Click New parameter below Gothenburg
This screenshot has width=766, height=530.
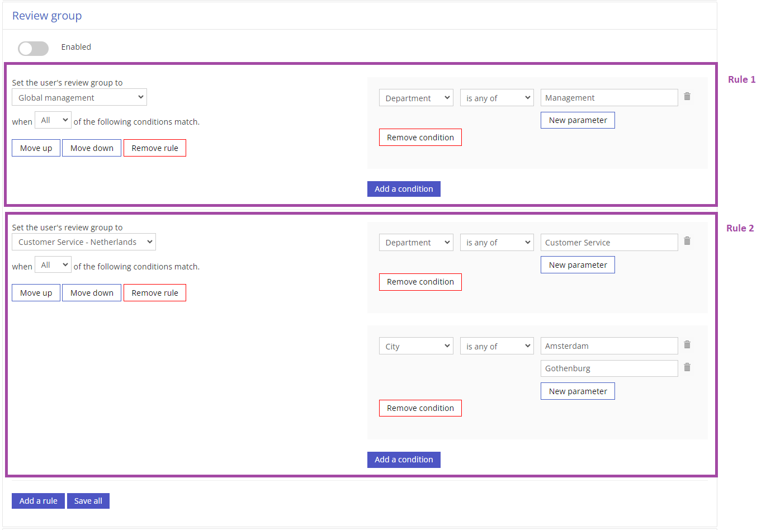578,391
